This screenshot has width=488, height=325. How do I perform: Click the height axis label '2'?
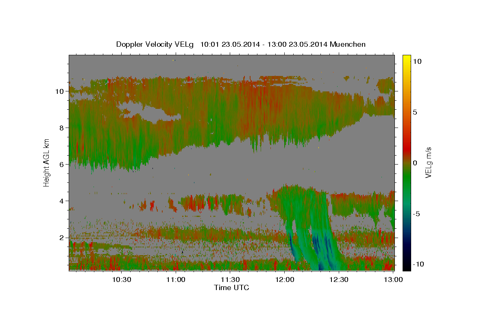tap(63, 238)
